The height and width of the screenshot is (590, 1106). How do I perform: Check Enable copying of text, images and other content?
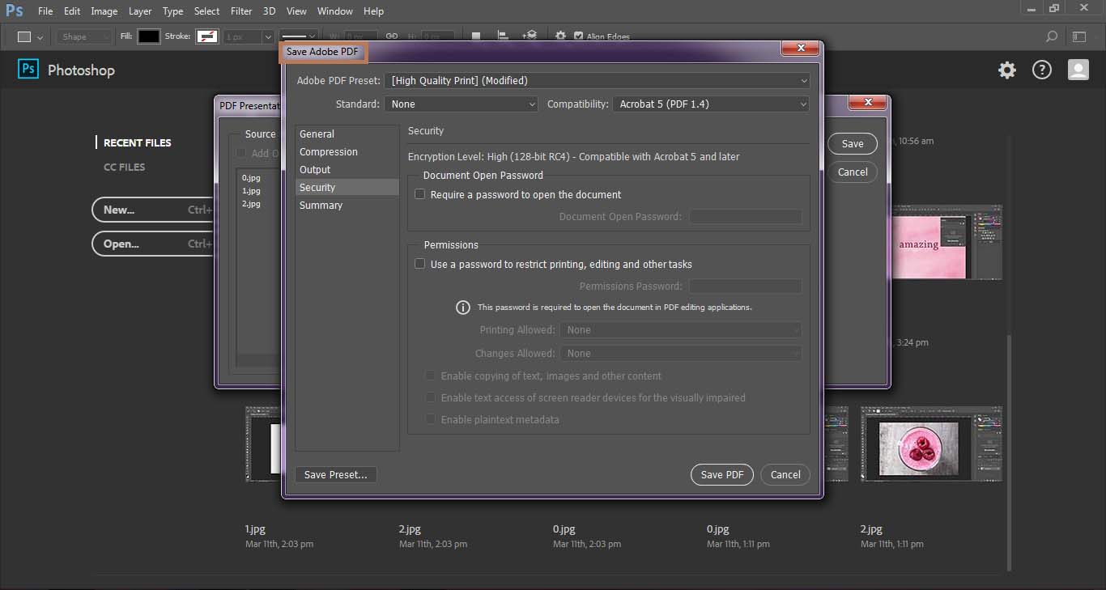(x=431, y=376)
